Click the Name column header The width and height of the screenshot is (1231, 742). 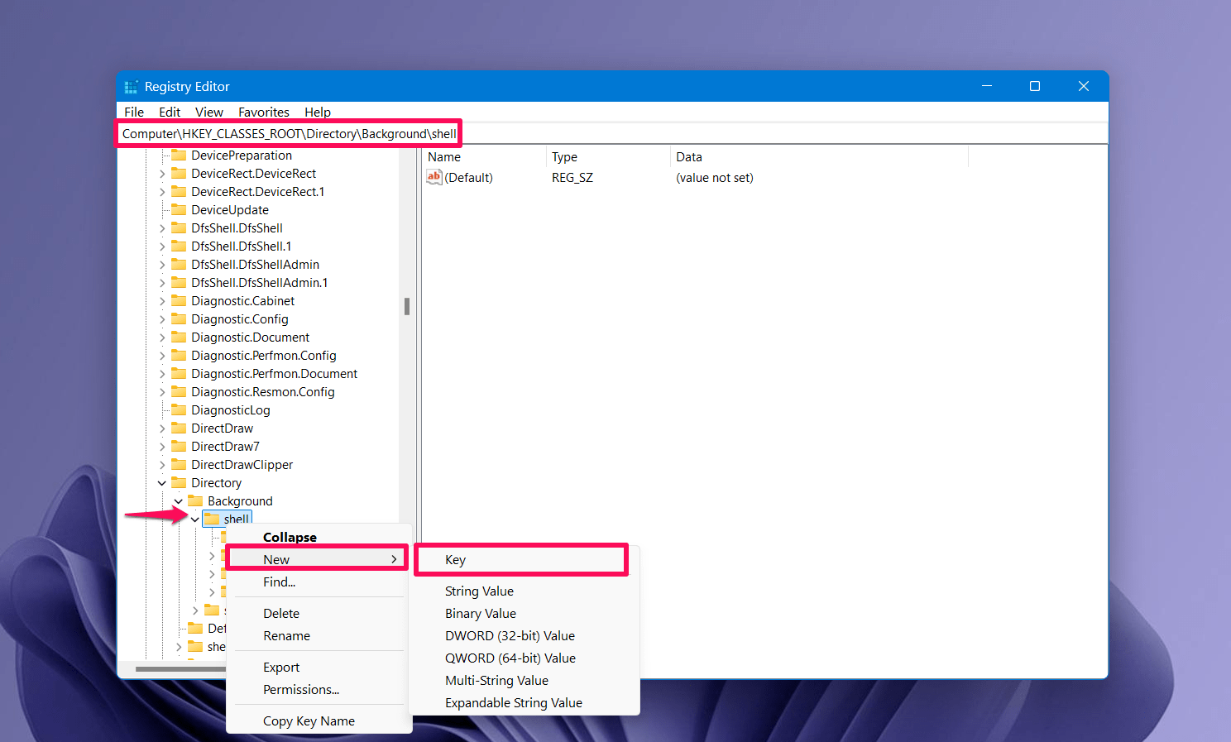[x=484, y=156]
